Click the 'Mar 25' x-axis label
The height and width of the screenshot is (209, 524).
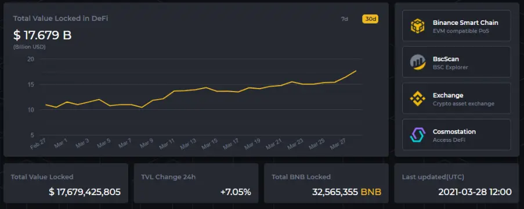click(x=316, y=144)
